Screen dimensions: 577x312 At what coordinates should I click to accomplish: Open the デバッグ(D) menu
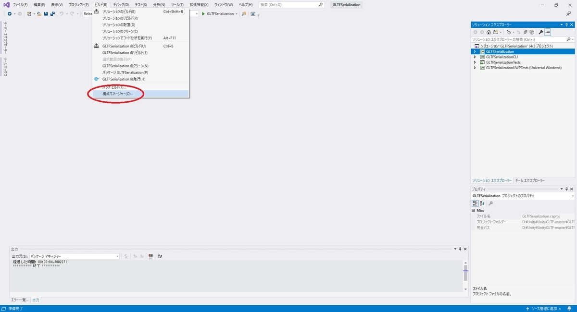click(121, 4)
